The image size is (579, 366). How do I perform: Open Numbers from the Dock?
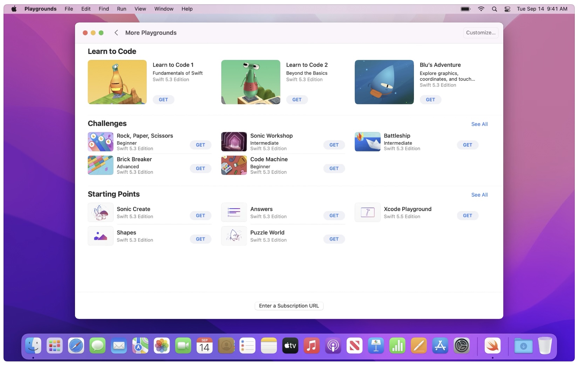397,346
